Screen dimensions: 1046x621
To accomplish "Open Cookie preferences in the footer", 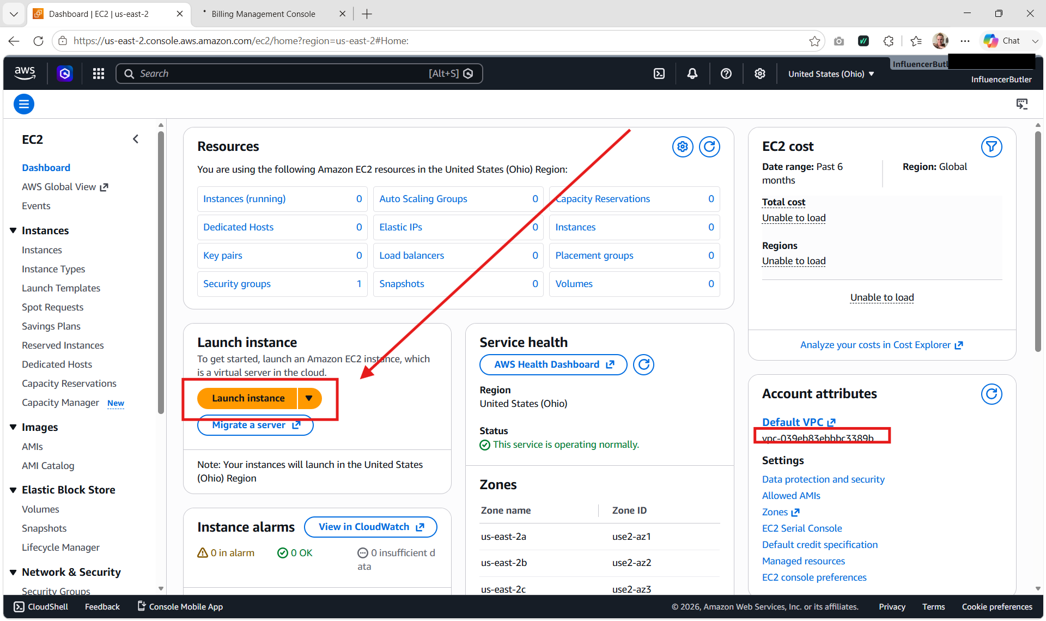I will click(x=997, y=607).
